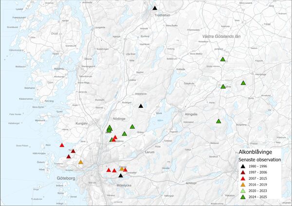Select the orange triangle marker north of Göteborg
The height and width of the screenshot is (206, 292).
coord(81,162)
